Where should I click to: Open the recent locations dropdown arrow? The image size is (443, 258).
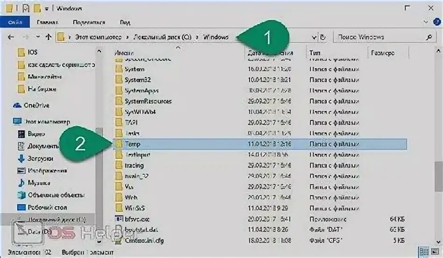[37, 37]
